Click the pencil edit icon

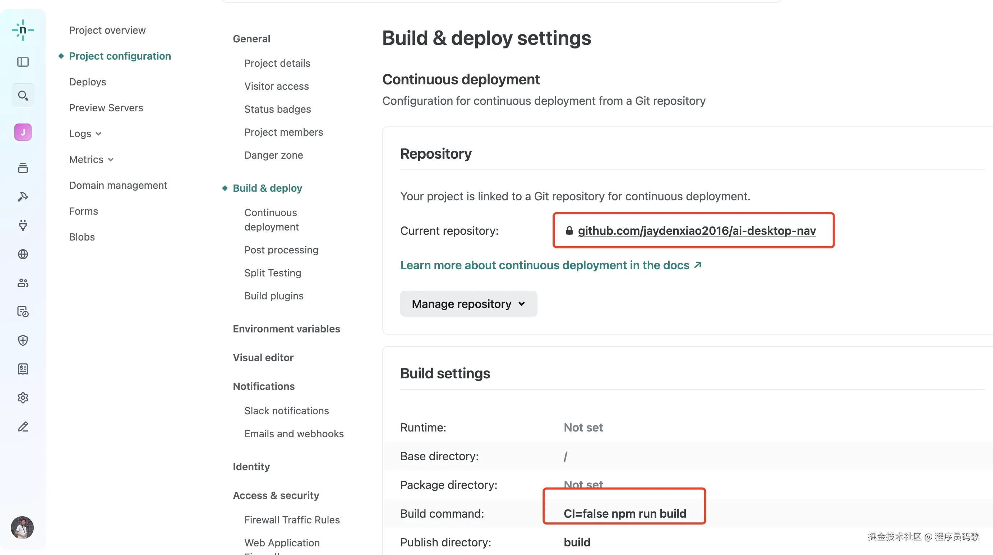click(23, 427)
